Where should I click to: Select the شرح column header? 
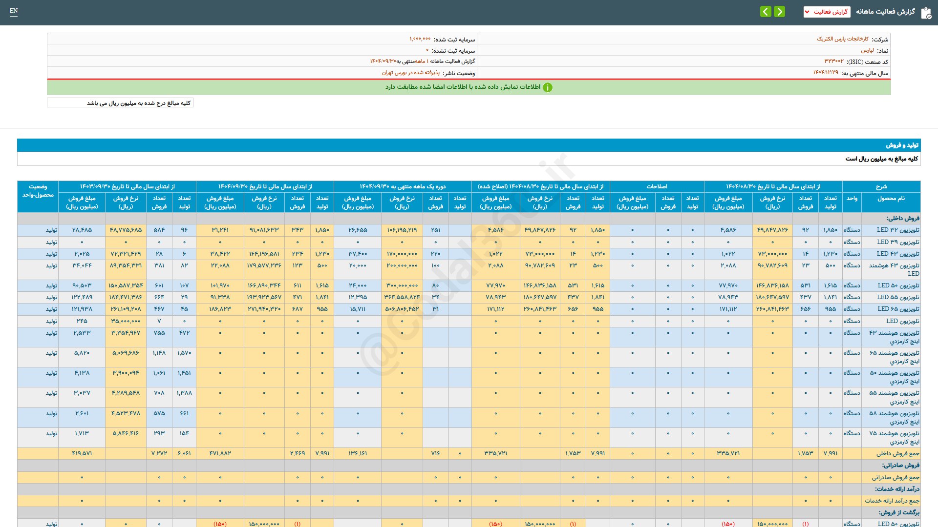coord(881,186)
